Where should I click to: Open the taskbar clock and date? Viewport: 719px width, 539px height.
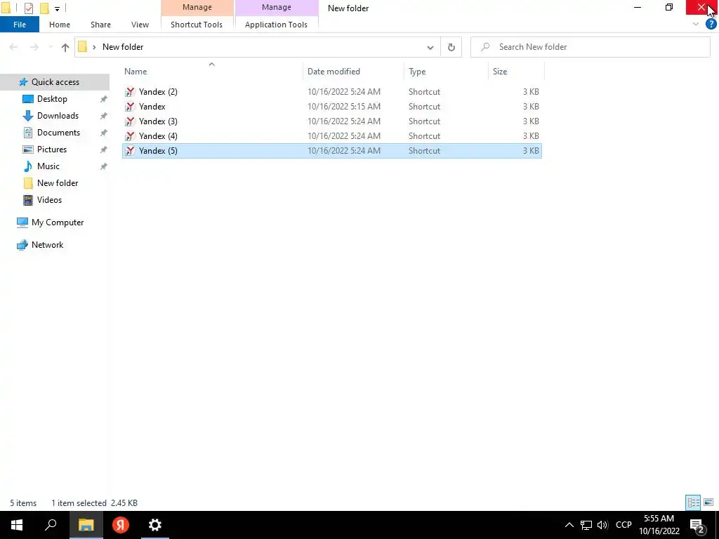pyautogui.click(x=659, y=525)
